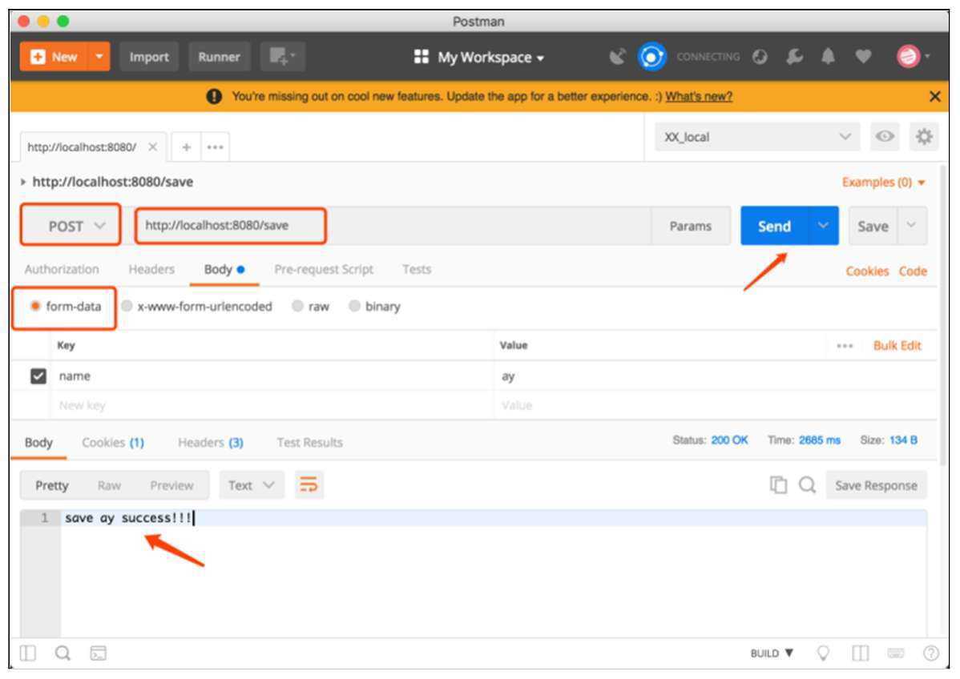Toggle two-pane view icon
This screenshot has width=960, height=679.
point(860,653)
